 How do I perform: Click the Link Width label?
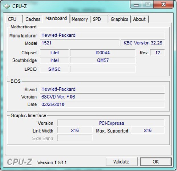point(43,131)
